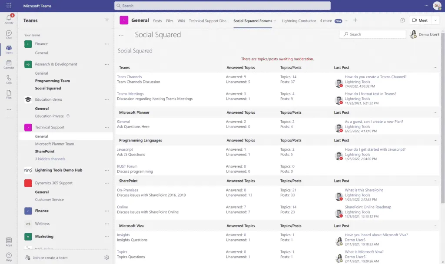Open Calls from left rail
Viewport: 445px width, 264px height.
(x=9, y=79)
